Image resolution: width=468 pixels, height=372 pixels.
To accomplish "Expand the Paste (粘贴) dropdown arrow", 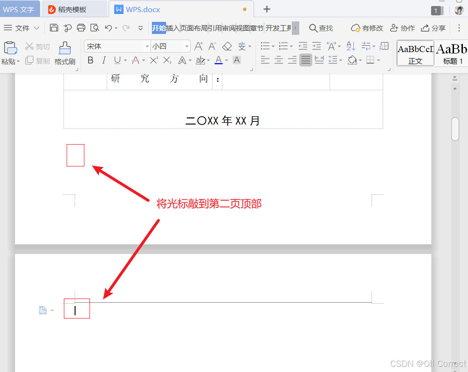I will point(18,61).
